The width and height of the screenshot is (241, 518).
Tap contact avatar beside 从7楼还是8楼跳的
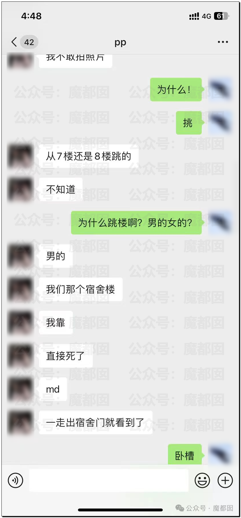(20, 156)
